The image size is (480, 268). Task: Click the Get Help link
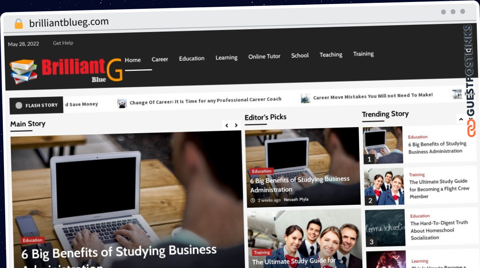coord(63,43)
